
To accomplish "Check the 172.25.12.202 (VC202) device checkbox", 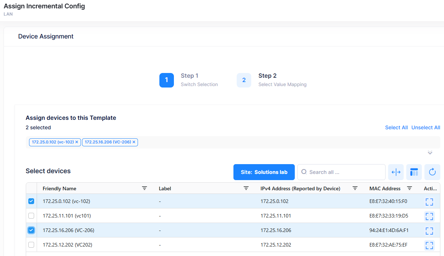I will (x=31, y=245).
